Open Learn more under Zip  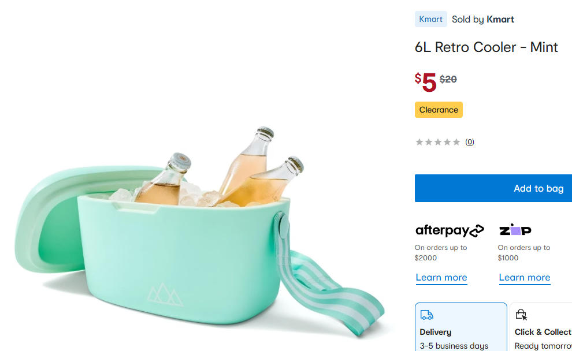tap(525, 278)
